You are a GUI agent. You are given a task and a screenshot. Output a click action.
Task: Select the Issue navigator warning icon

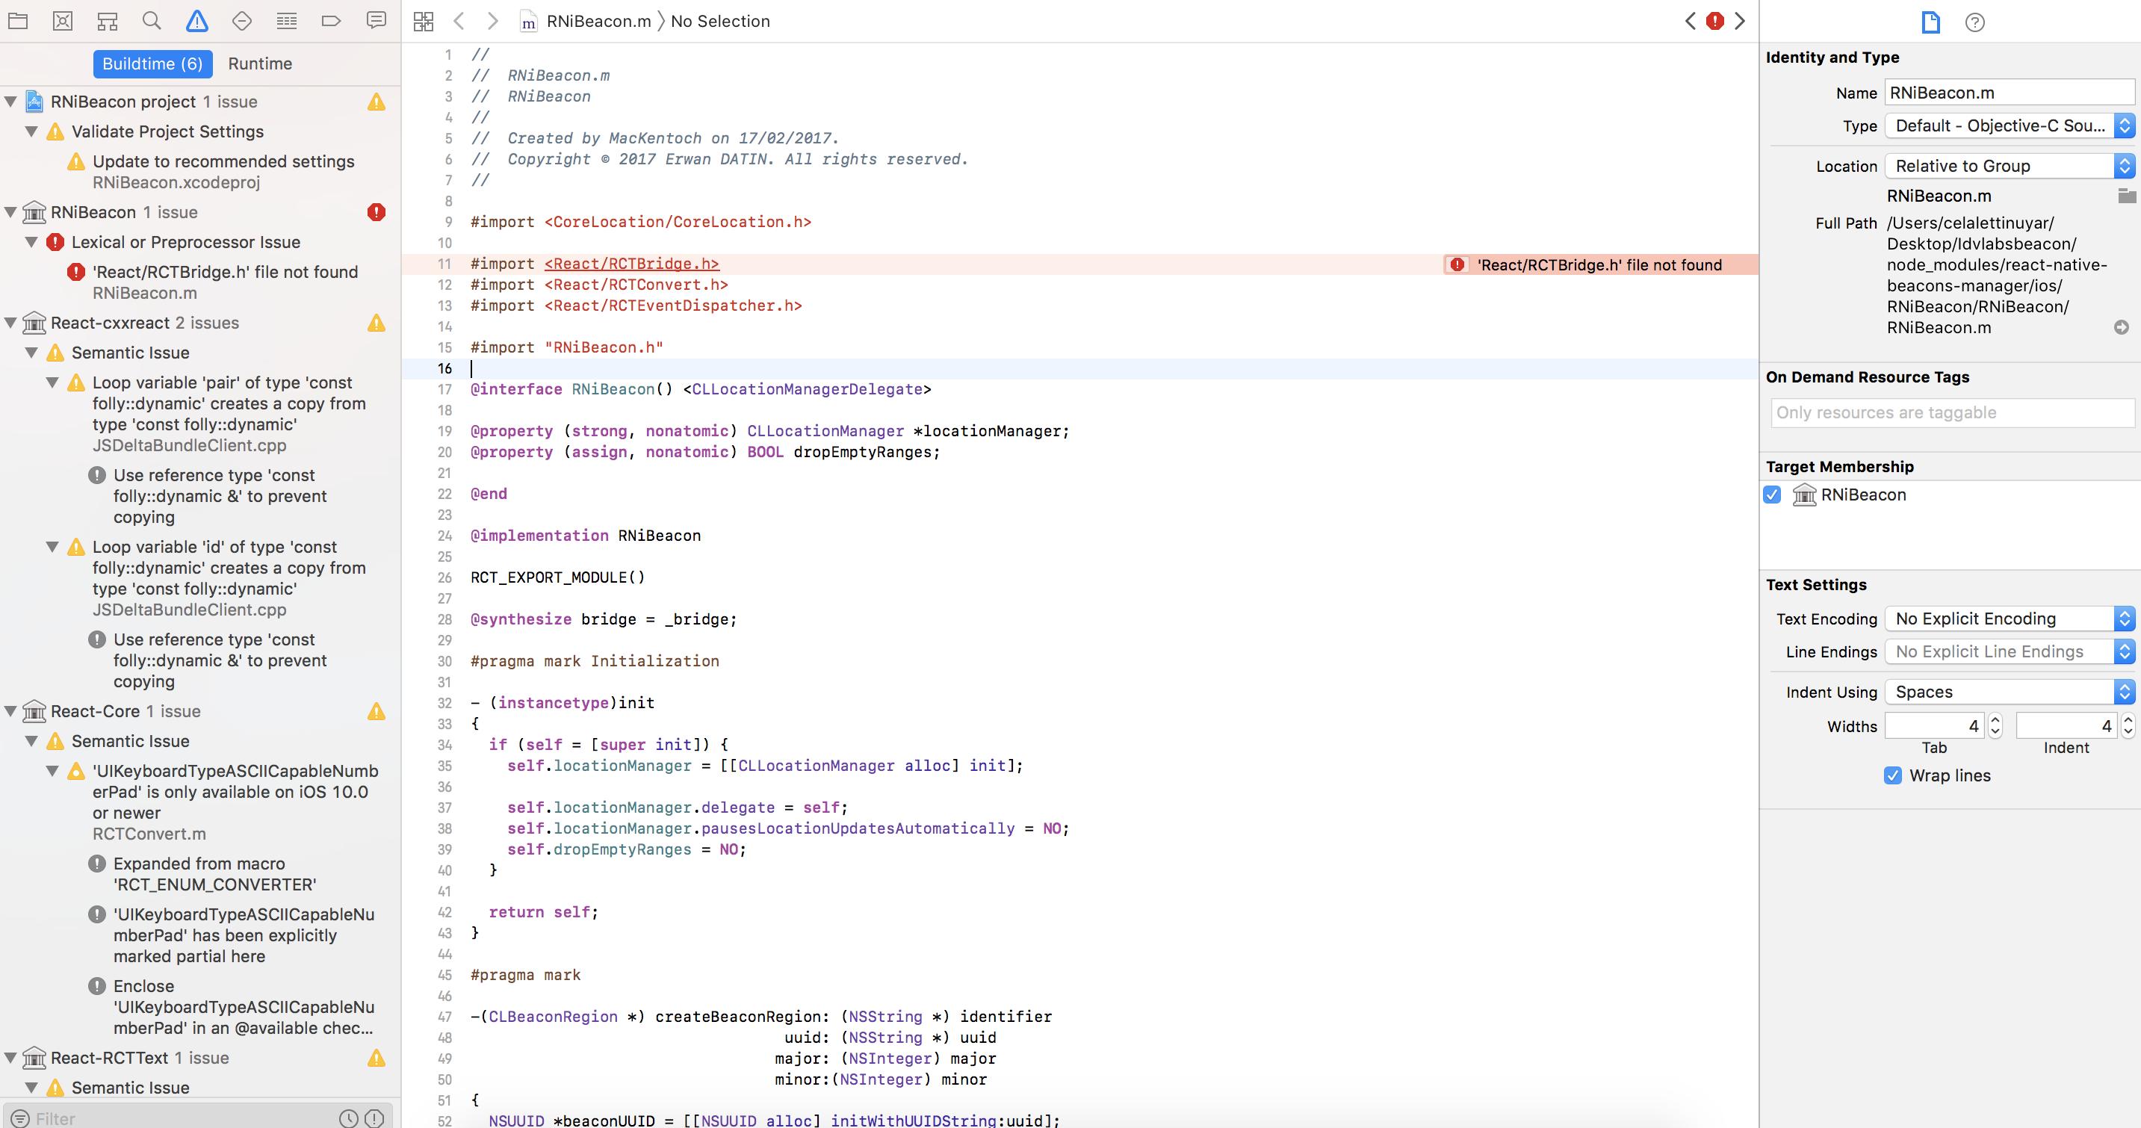pos(197,21)
